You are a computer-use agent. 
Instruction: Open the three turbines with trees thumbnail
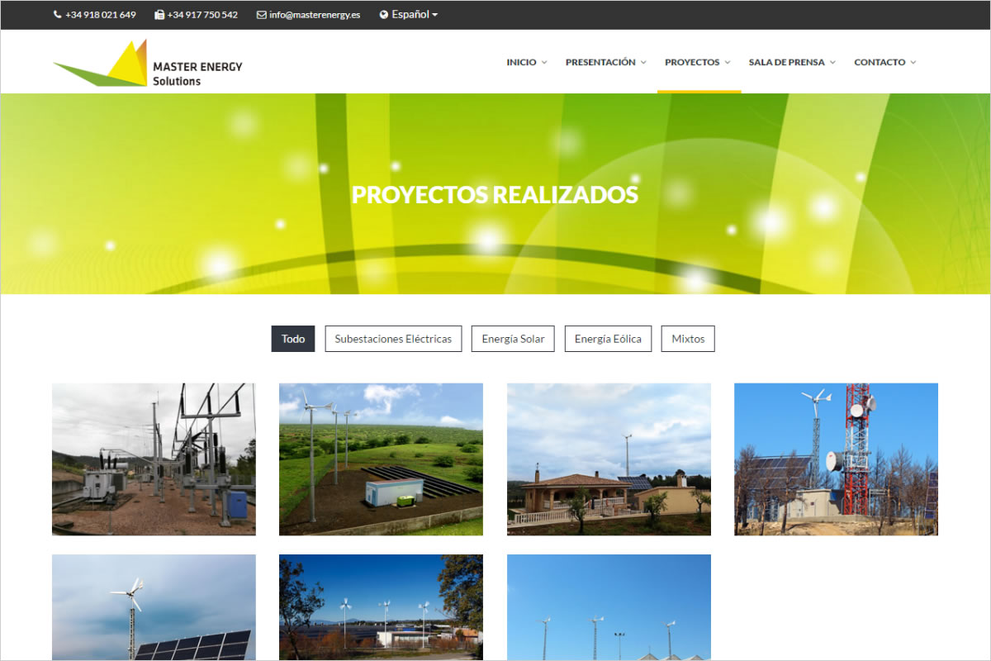[x=381, y=607]
